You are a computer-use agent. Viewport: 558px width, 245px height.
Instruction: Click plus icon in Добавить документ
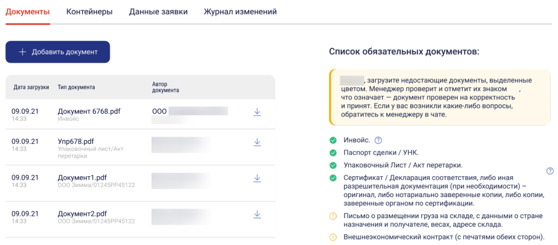[23, 52]
